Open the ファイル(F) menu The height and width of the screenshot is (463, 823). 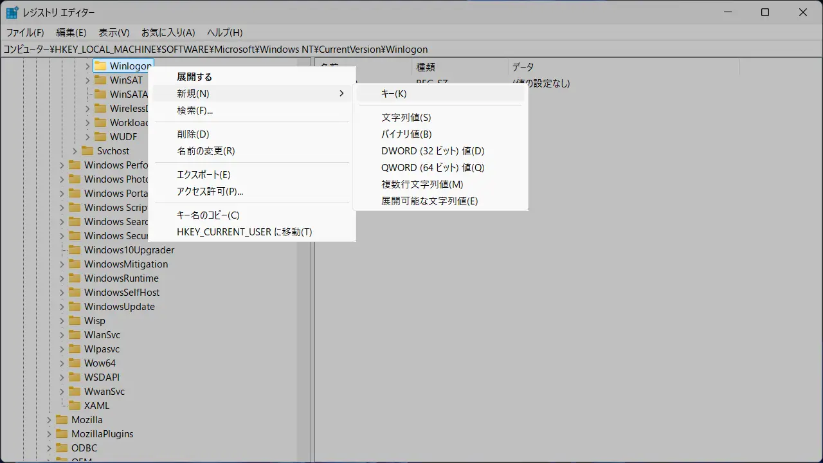(x=25, y=32)
